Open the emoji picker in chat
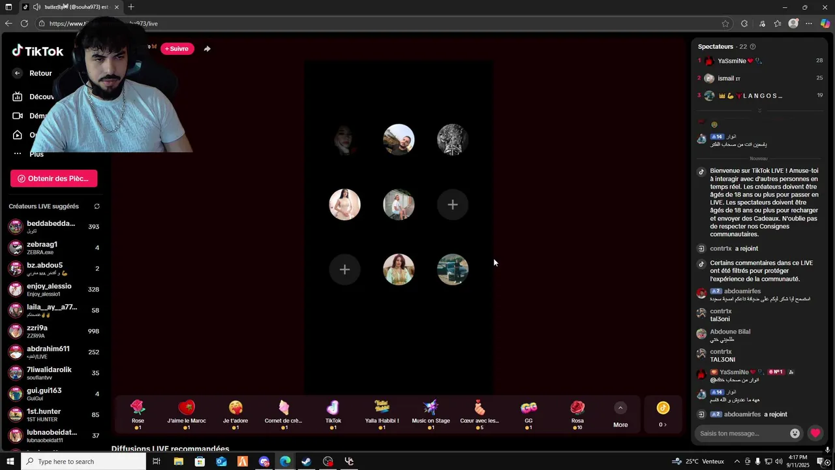The height and width of the screenshot is (470, 835). [795, 433]
